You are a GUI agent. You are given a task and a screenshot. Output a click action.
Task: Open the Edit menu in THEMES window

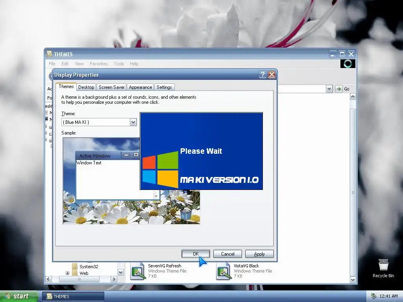point(65,64)
